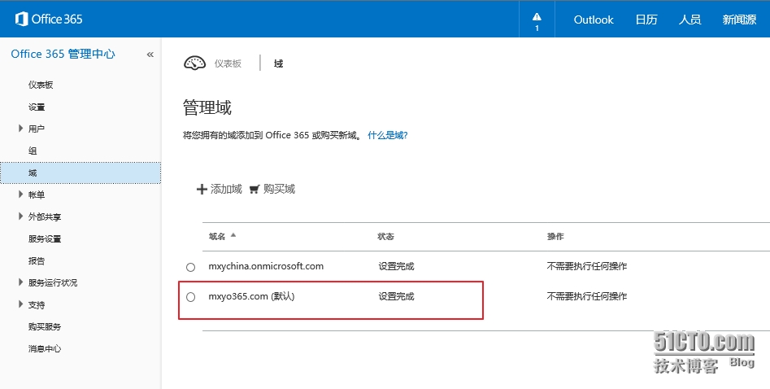Select the mxyo365.com radio button
The image size is (770, 389).
(x=191, y=297)
